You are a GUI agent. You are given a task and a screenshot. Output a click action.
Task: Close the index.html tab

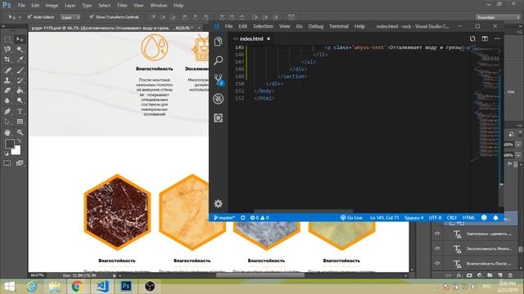point(269,38)
